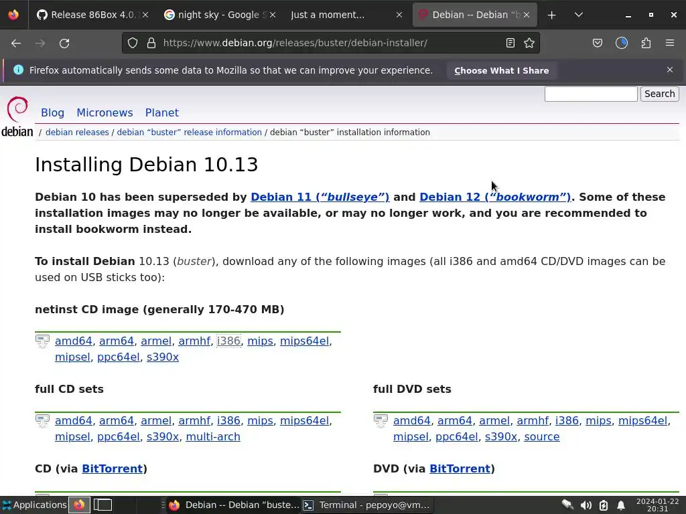
Task: Open volume control in system tray
Action: coord(586,505)
